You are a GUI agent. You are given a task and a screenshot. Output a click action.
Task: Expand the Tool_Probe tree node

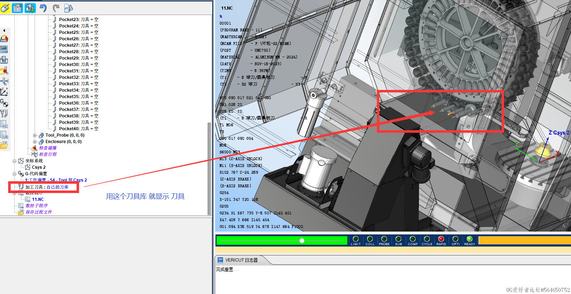(35, 135)
